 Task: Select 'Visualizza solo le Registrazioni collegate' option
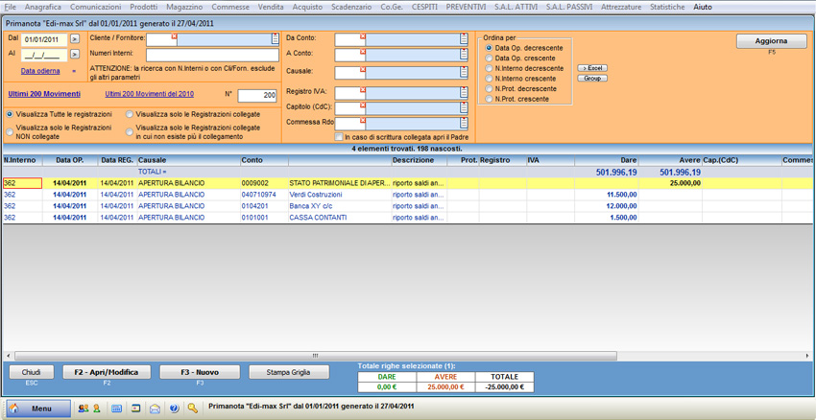click(130, 114)
